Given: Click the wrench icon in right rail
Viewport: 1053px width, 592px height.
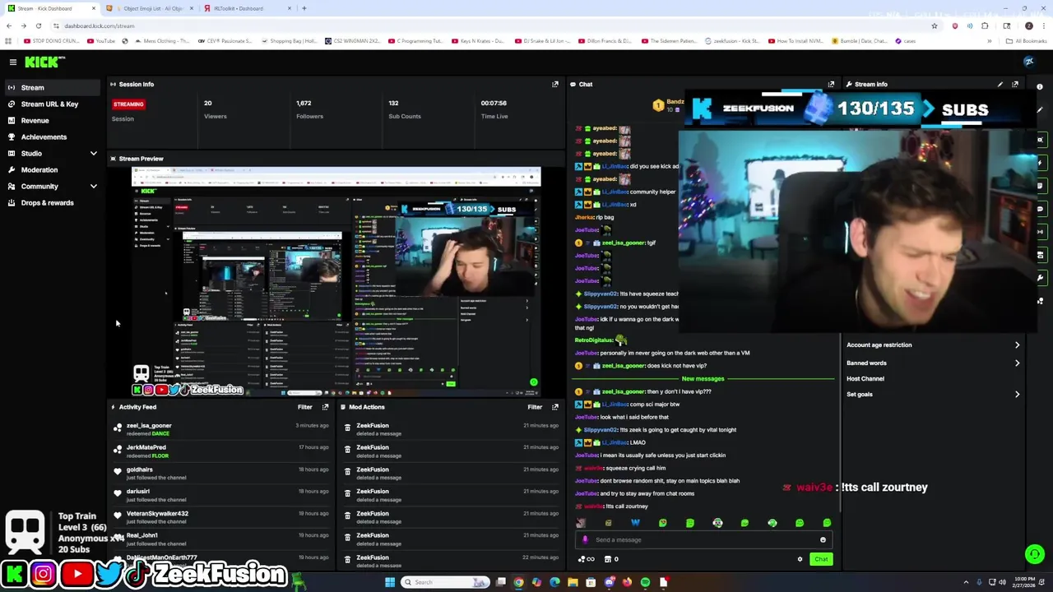Looking at the screenshot, I should coord(1040,278).
